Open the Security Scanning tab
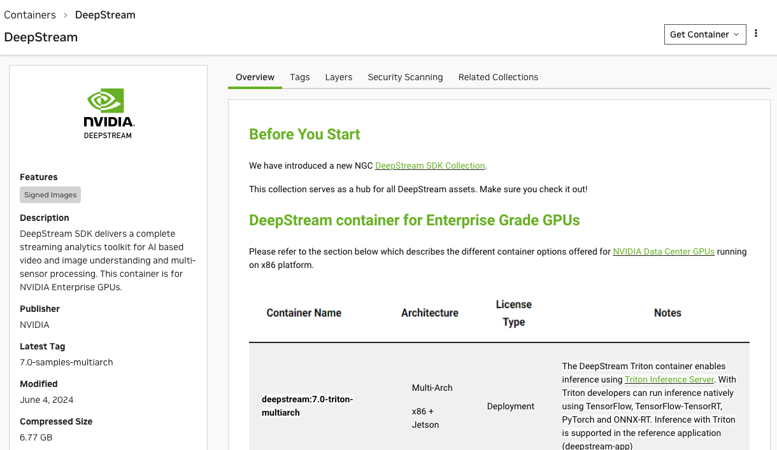777x450 pixels. [405, 77]
